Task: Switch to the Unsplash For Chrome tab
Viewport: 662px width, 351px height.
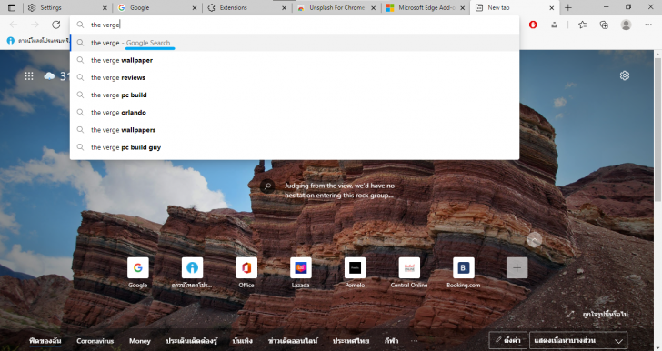Action: coord(336,7)
